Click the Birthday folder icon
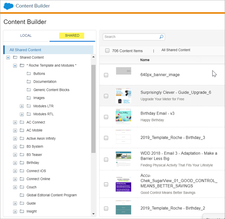 coord(22,163)
